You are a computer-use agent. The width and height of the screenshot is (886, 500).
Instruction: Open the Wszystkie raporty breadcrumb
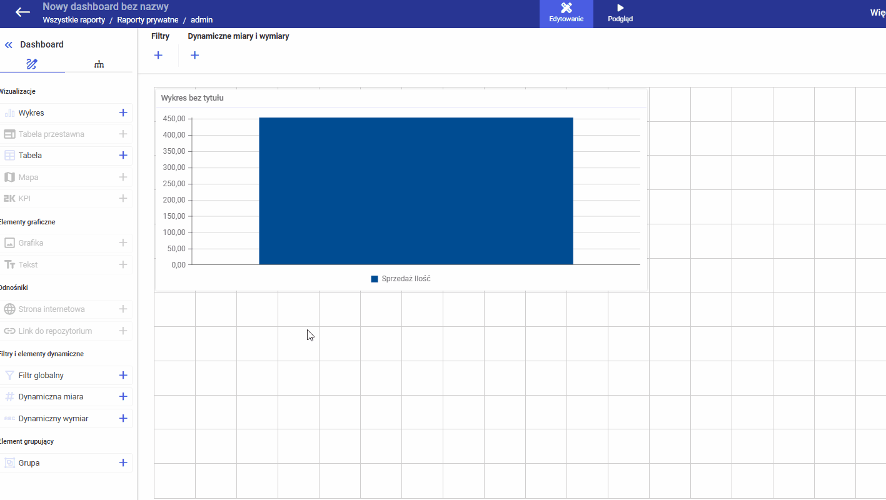(x=74, y=20)
